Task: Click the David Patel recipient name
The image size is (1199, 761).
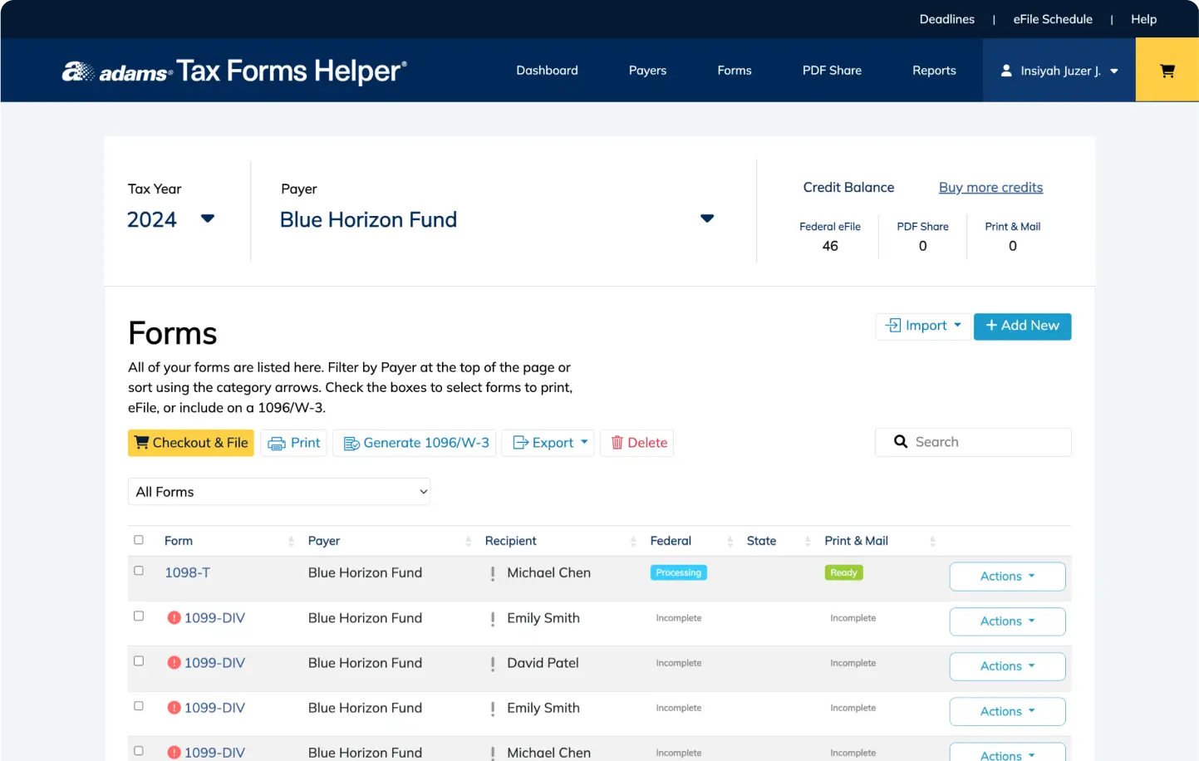Action: tap(543, 663)
